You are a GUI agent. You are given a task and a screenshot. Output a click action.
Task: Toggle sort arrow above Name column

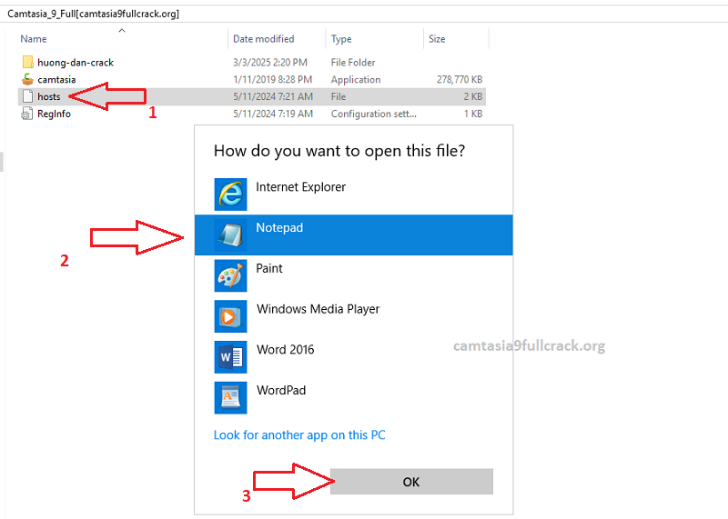point(122,31)
